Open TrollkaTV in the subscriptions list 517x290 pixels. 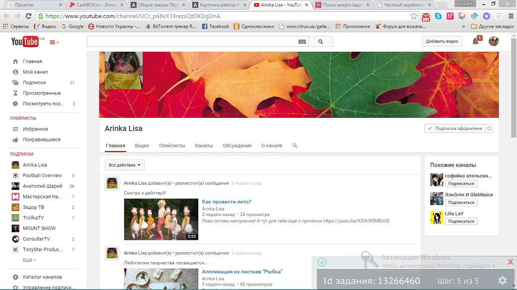click(33, 217)
